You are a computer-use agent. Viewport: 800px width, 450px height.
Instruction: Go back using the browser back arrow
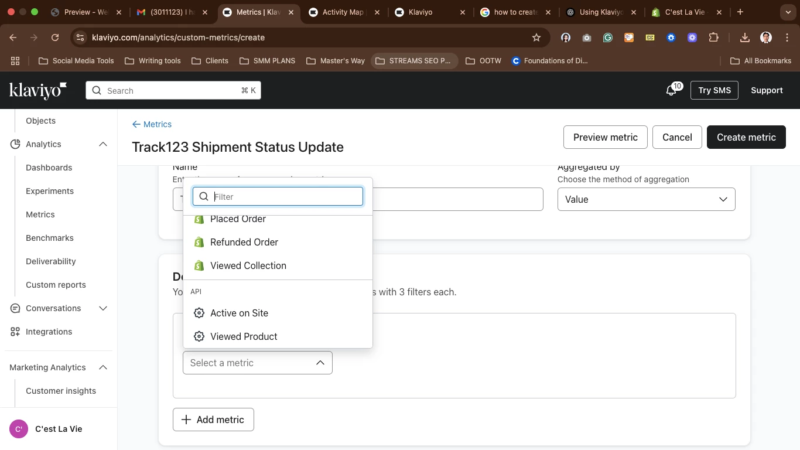[13, 37]
